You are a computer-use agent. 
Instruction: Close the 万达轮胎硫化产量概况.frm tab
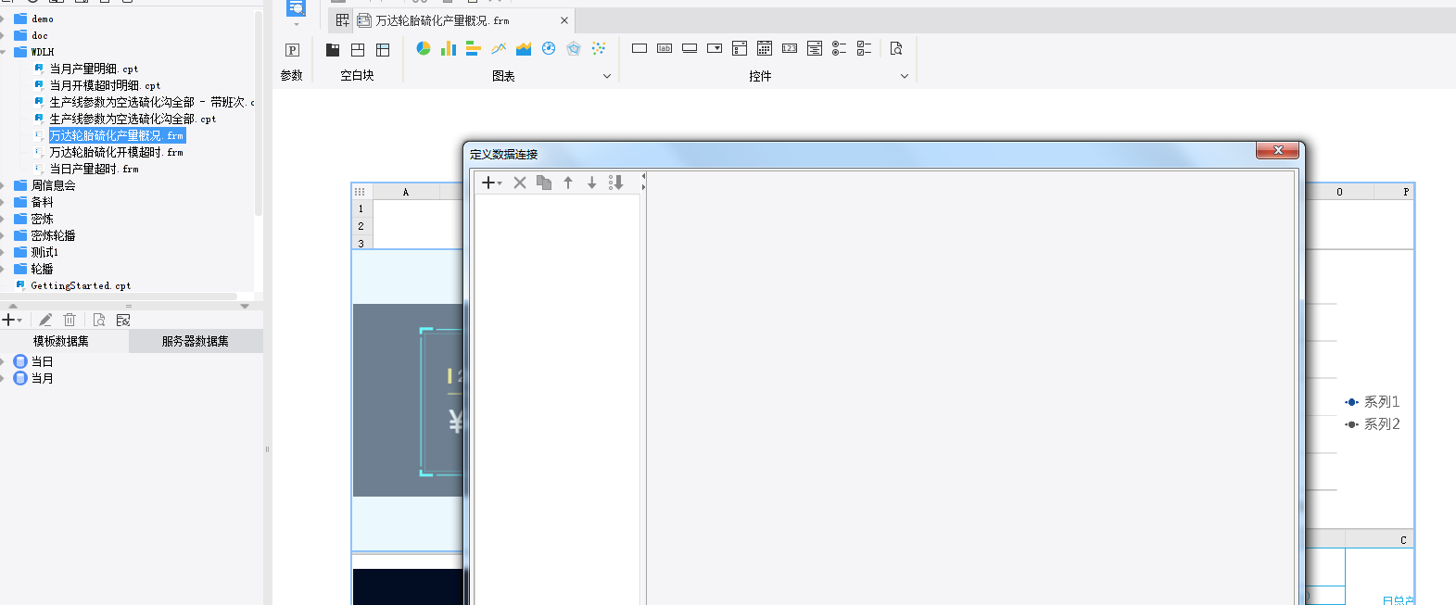pos(564,20)
